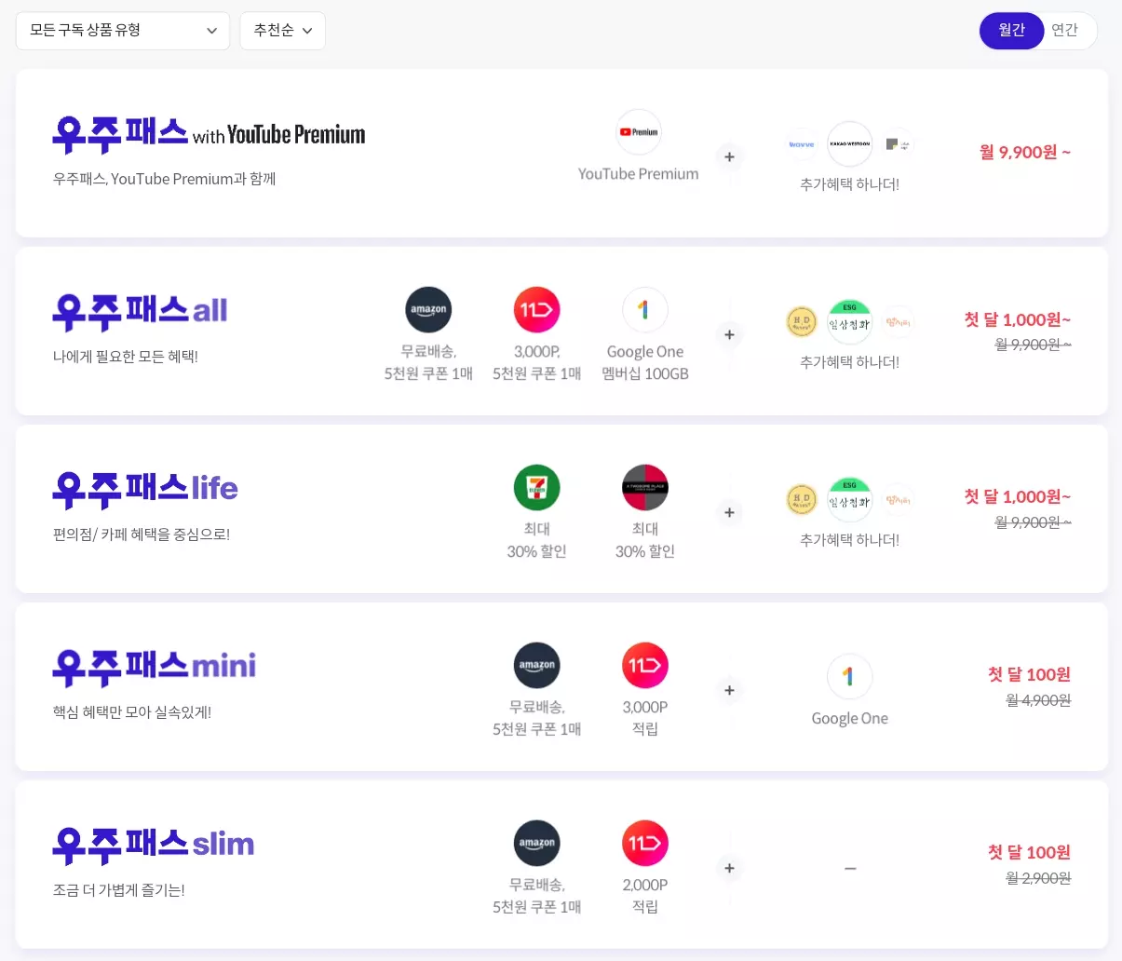Select the 7-Eleven 30% discount icon
Viewport: 1122px width, 961px height.
click(x=536, y=487)
